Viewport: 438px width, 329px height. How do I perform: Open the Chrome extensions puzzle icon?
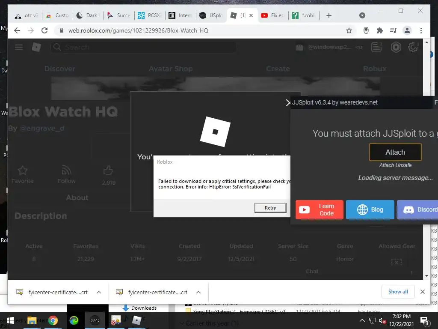[x=380, y=30]
